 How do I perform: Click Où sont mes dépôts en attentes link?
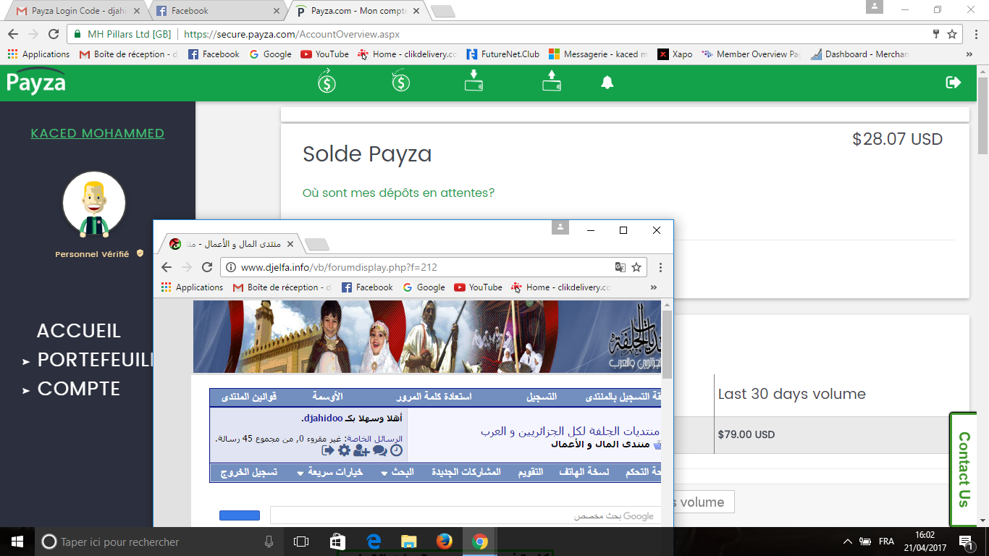coord(399,193)
